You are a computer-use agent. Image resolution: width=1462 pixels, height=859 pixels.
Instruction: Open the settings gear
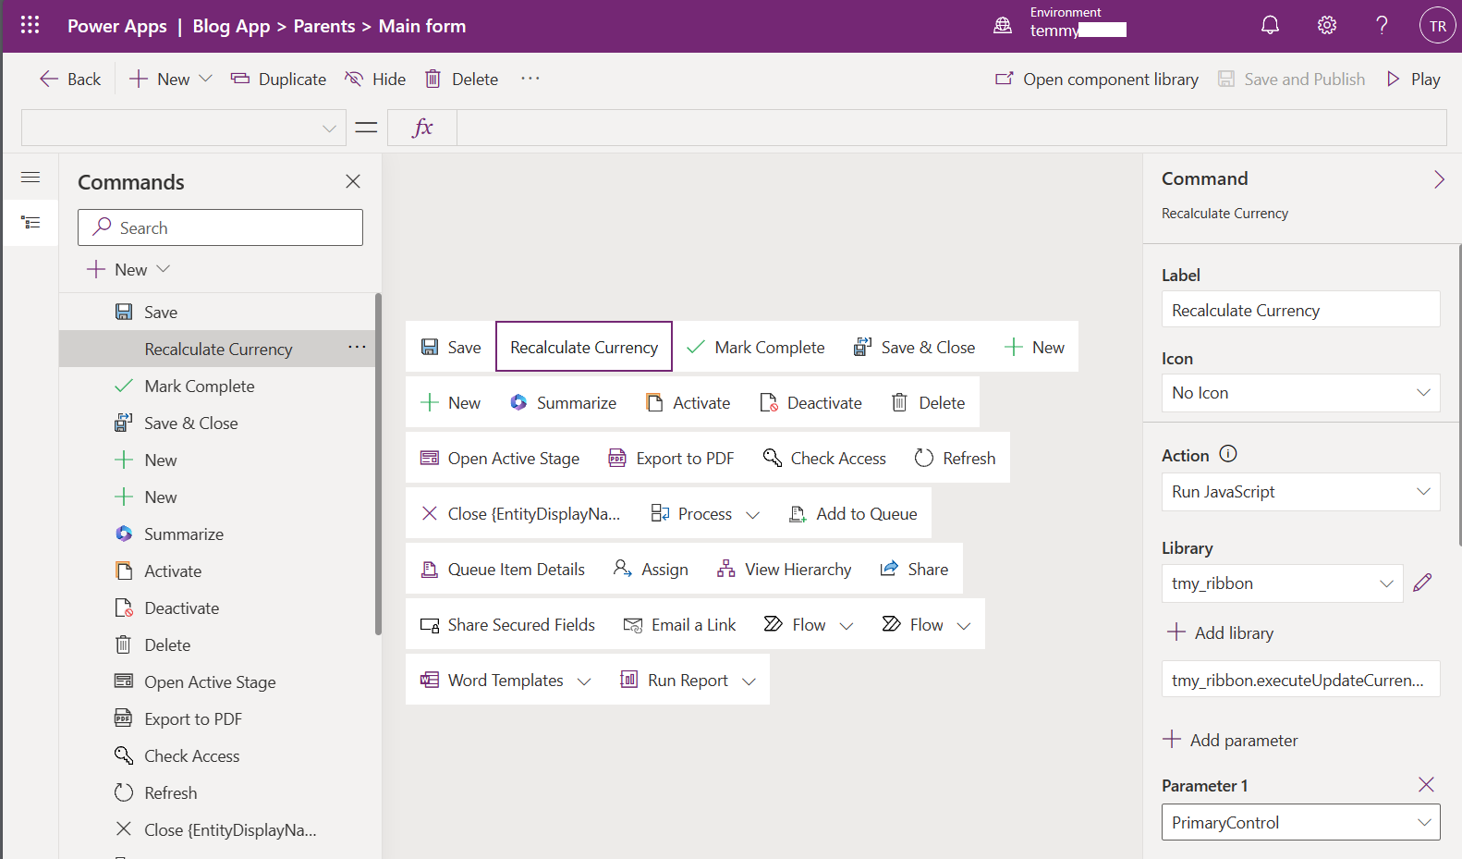click(x=1327, y=25)
